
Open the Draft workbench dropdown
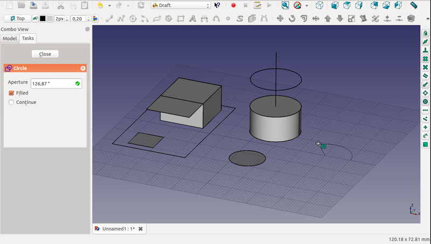[180, 5]
